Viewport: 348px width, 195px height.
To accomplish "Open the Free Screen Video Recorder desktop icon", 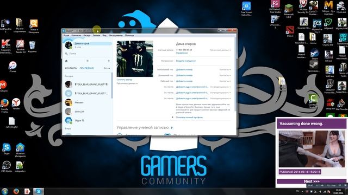I will (246, 9).
